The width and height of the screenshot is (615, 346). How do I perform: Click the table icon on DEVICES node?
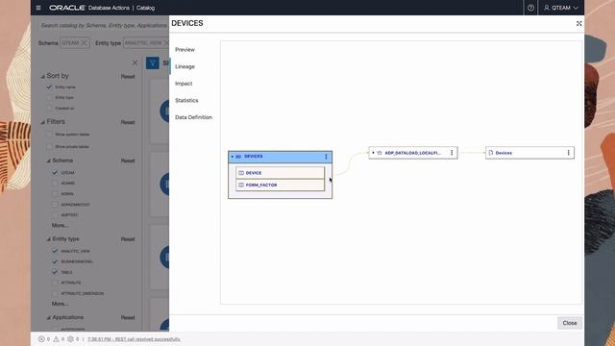[238, 157]
